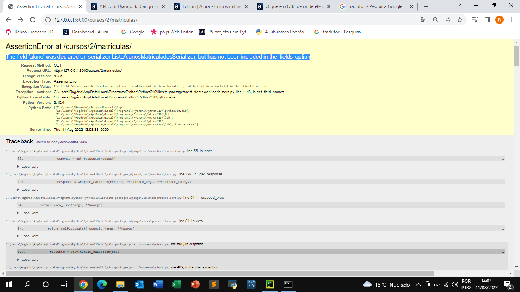The height and width of the screenshot is (292, 520).
Task: Open PowerPoint from taskbar
Action: pyautogui.click(x=195, y=284)
